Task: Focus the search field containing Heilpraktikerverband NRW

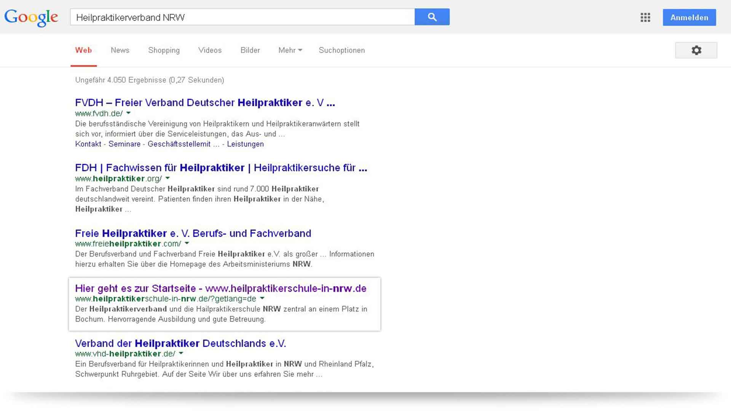Action: (x=242, y=17)
